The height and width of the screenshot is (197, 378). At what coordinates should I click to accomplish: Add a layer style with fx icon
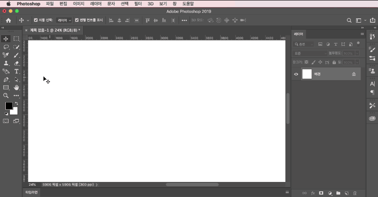[313, 193]
